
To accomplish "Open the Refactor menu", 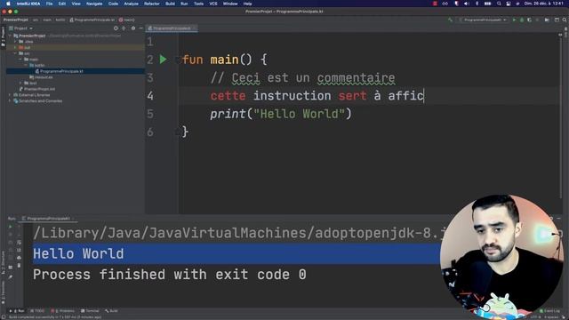I will click(152, 4).
